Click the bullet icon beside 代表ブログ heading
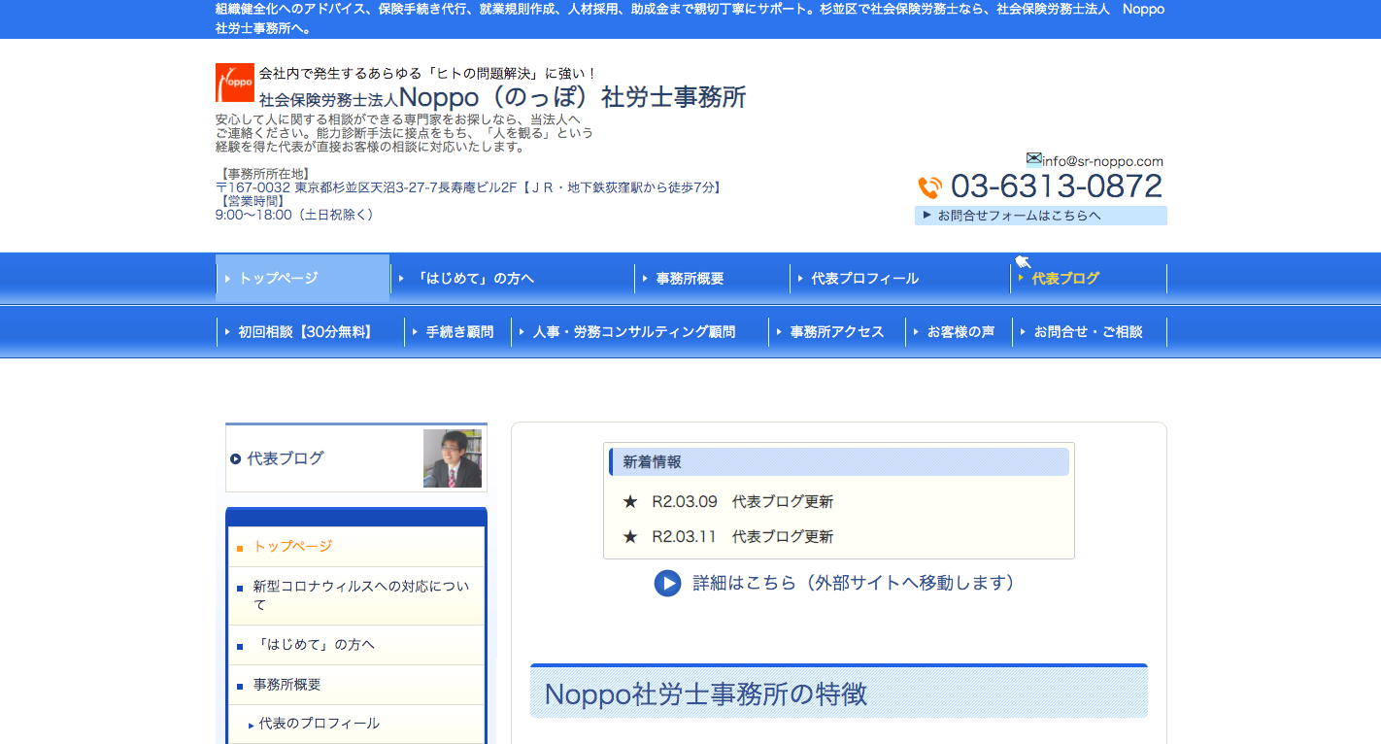Screen dimensions: 1381x744 238,458
